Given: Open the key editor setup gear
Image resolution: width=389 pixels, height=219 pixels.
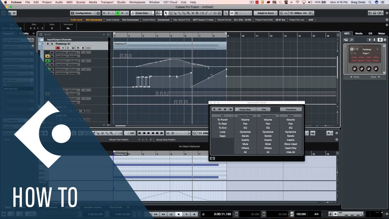Looking at the screenshot, I should tap(336, 133).
